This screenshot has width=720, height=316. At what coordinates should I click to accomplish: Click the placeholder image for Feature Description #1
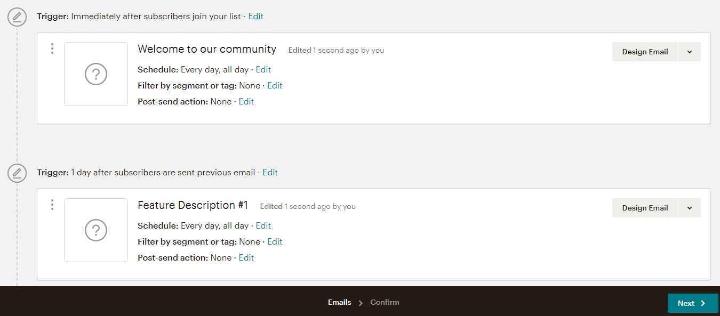tap(95, 230)
